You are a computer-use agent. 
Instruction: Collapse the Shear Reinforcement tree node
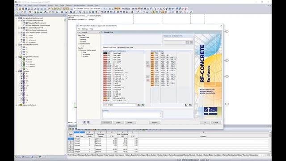(17, 45)
